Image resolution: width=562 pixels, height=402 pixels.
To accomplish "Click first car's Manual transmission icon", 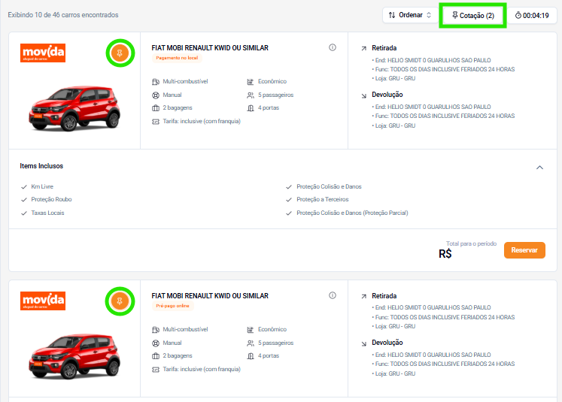I will coord(156,95).
